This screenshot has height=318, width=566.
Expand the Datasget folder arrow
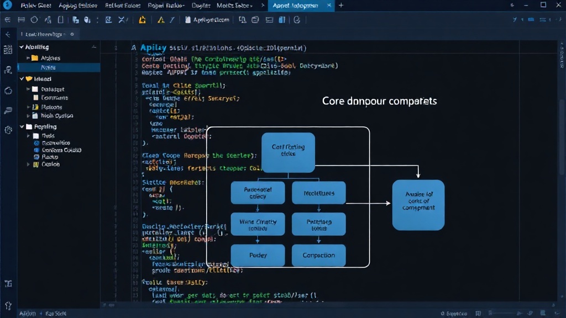click(x=28, y=89)
